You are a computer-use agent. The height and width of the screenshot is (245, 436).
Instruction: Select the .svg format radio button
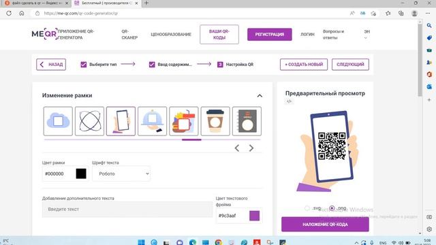(307, 208)
